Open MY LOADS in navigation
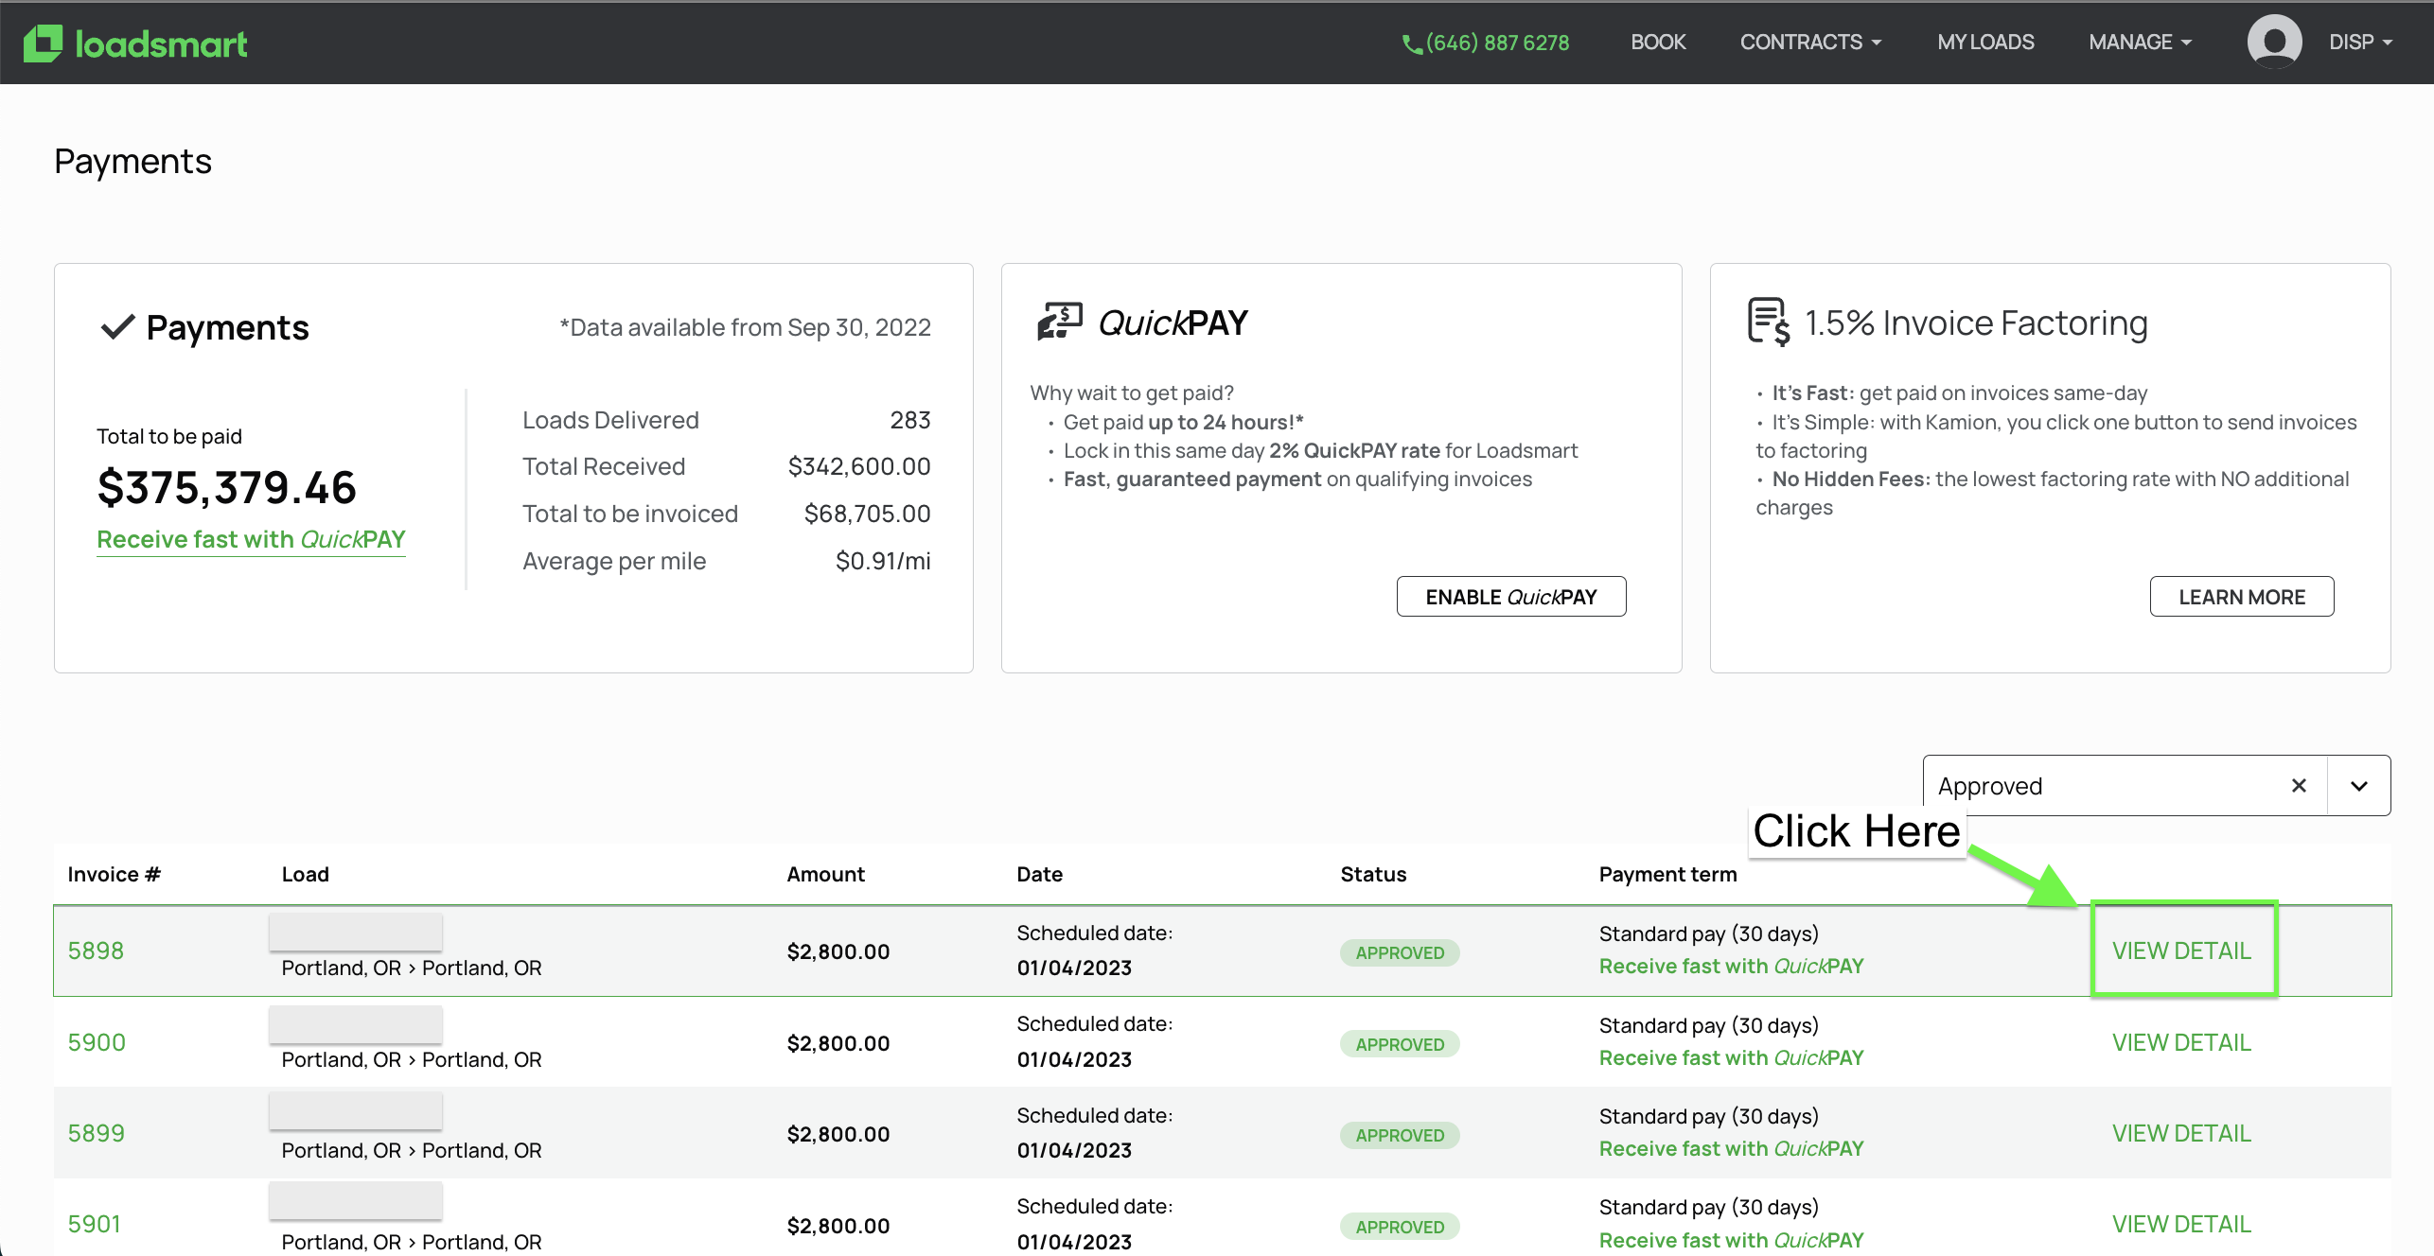 (x=1985, y=42)
